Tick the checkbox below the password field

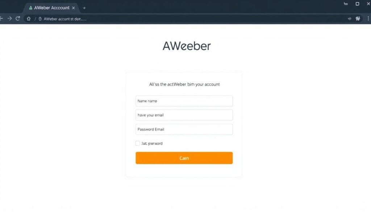137,143
